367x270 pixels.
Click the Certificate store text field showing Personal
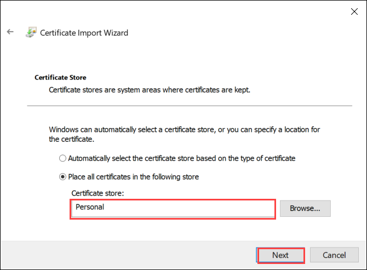pyautogui.click(x=173, y=209)
